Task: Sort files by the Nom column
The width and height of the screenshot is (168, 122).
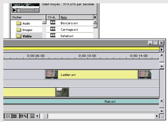Action: (76, 17)
